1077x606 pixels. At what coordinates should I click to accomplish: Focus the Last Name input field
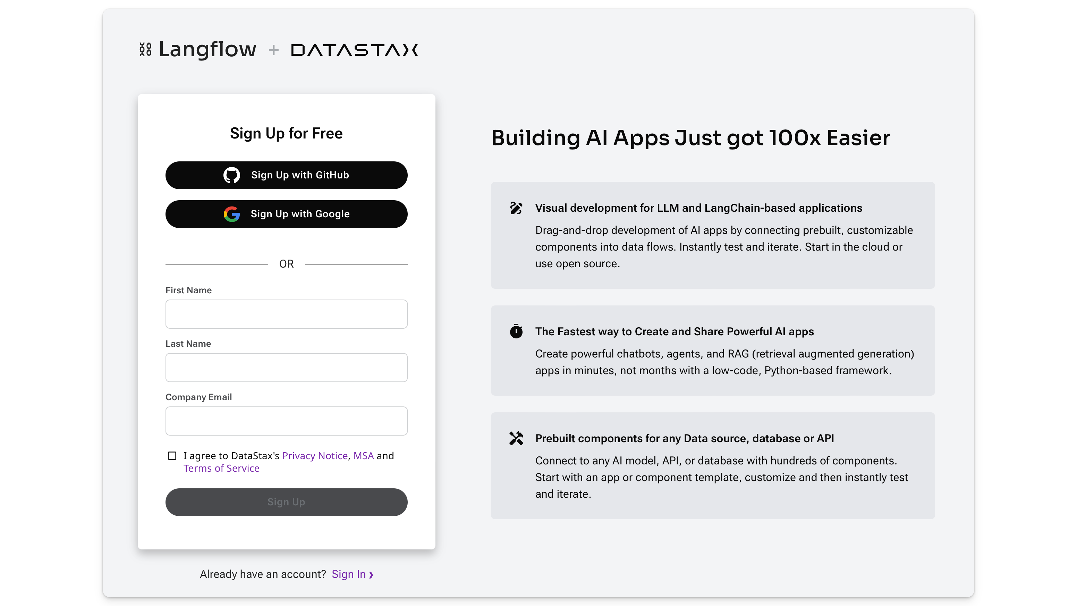[x=286, y=367]
